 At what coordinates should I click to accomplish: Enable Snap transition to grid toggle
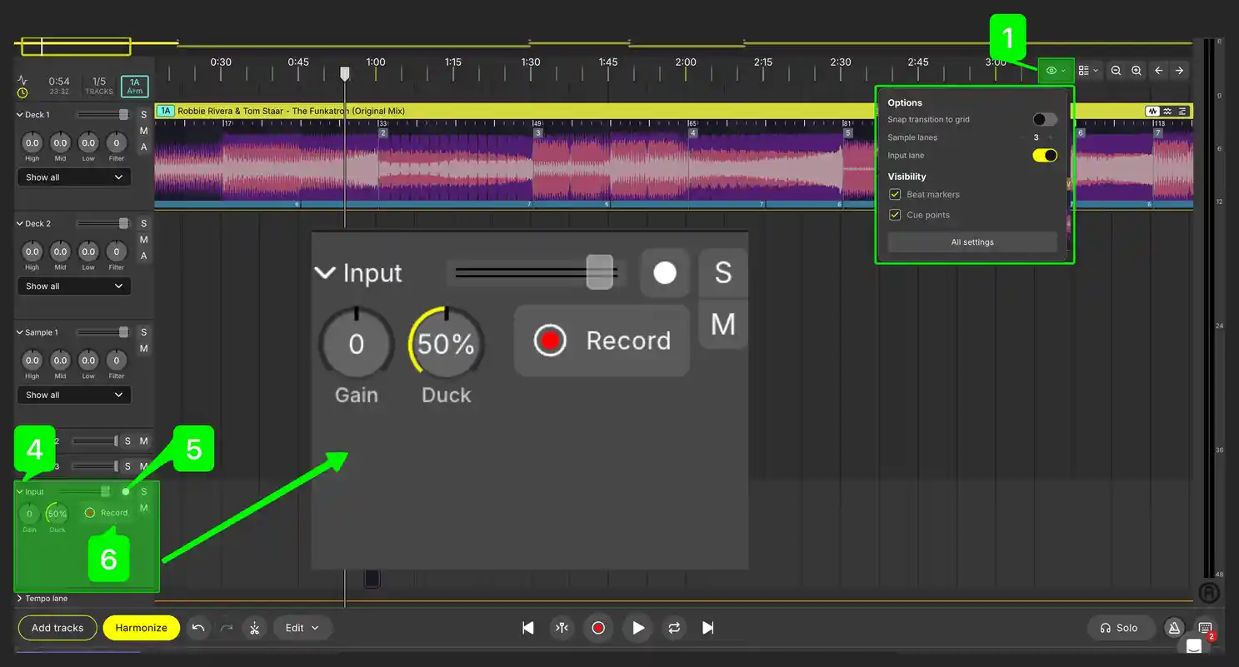(x=1044, y=120)
